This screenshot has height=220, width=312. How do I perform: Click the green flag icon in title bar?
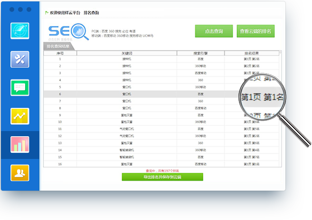click(47, 13)
